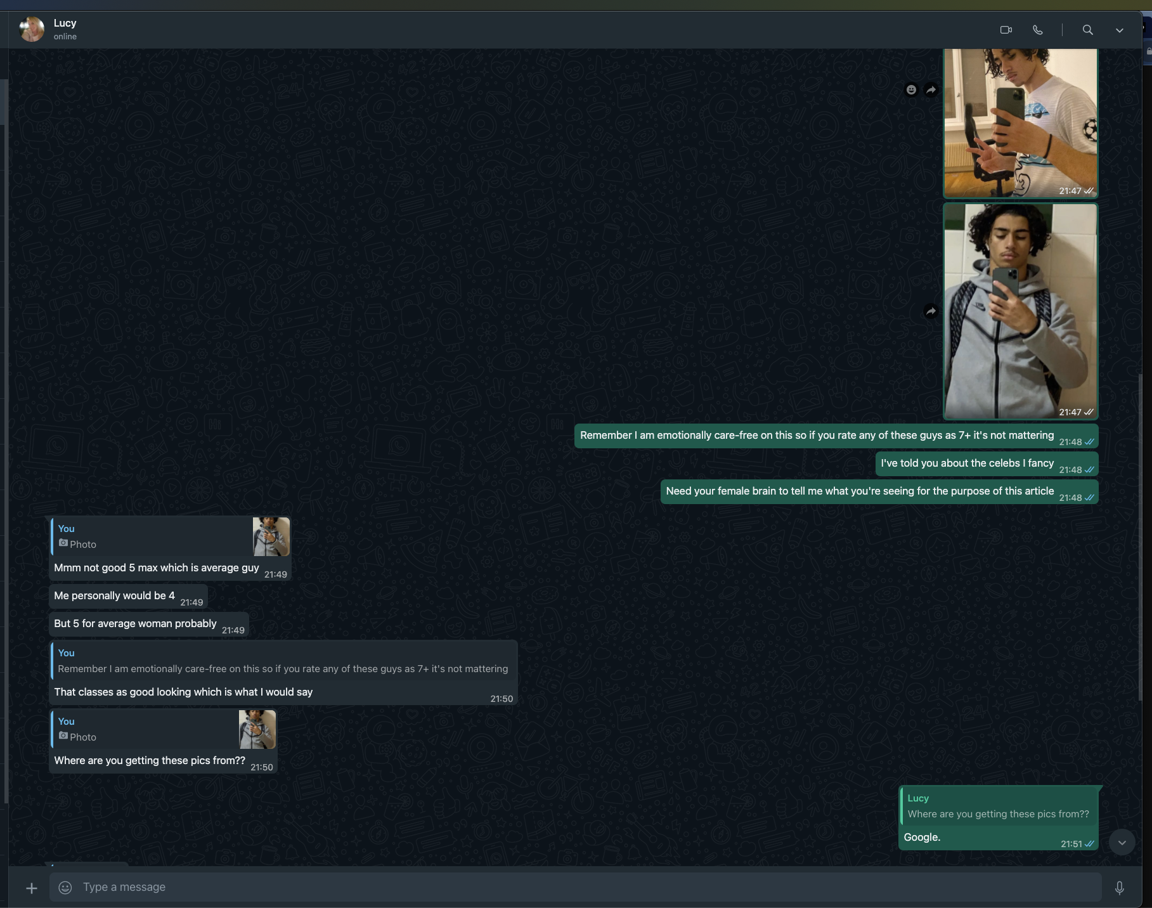Select message 'I've told you about the celebs I fancy'
Image resolution: width=1152 pixels, height=908 pixels.
tap(987, 464)
